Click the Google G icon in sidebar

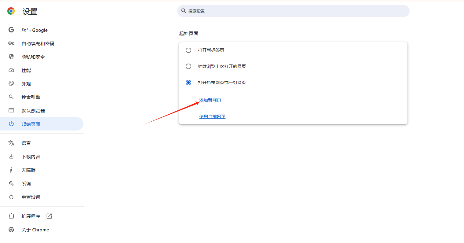click(x=11, y=30)
